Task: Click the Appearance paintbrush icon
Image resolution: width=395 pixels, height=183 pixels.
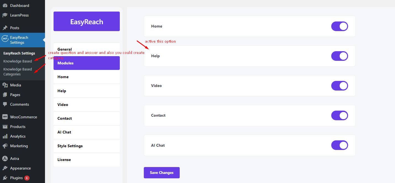Action: click(x=5, y=168)
